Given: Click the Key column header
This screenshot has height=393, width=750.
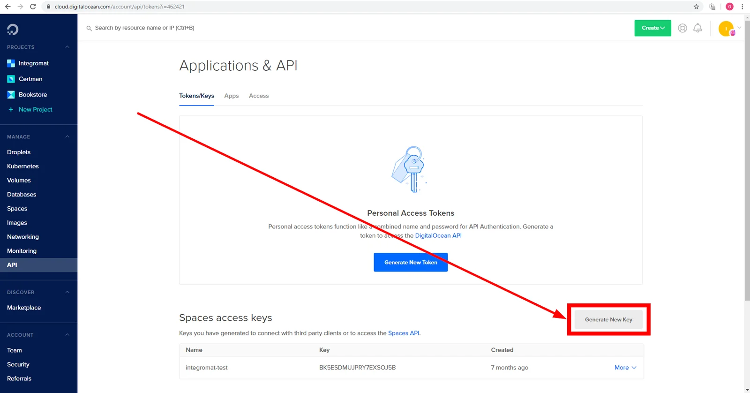Looking at the screenshot, I should point(324,350).
